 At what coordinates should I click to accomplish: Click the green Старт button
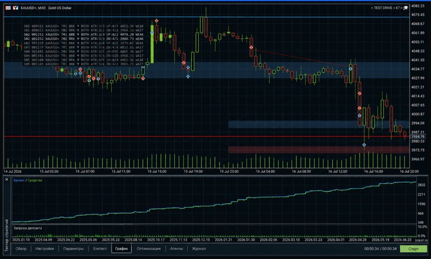tap(413, 249)
